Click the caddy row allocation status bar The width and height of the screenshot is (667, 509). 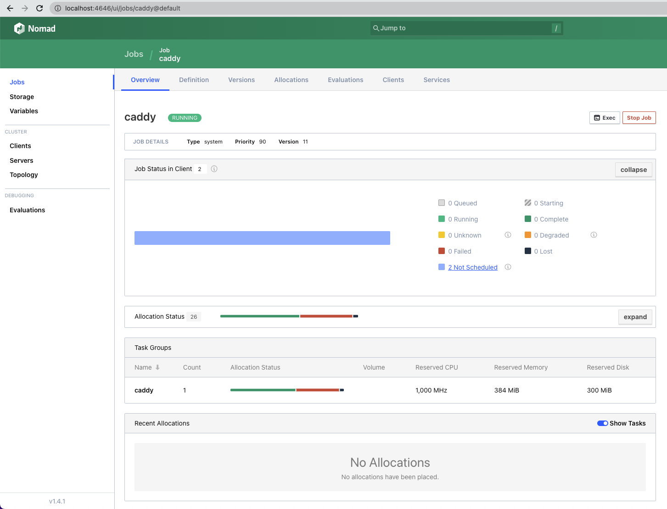point(287,390)
